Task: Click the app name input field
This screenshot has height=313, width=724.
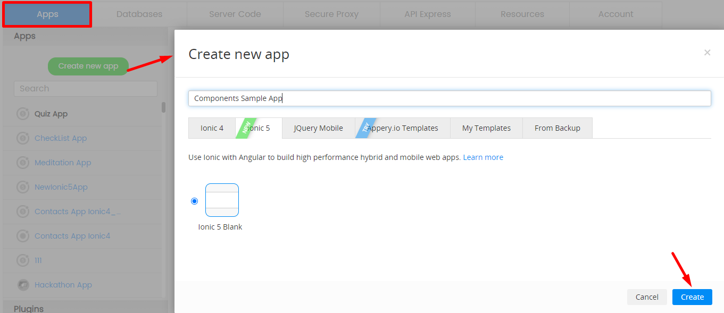Action: pos(450,98)
